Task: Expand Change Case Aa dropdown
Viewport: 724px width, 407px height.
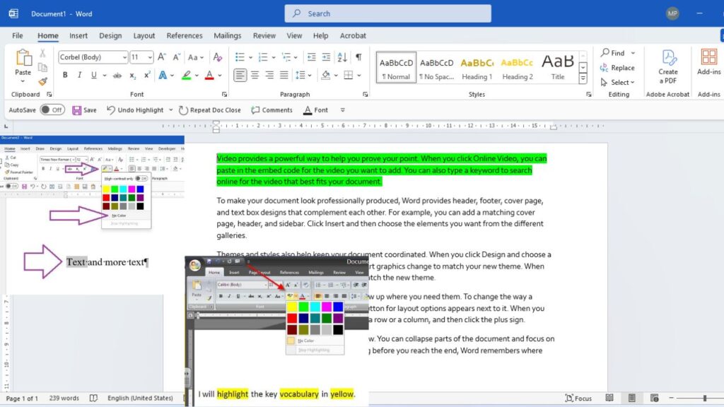Action: pyautogui.click(x=202, y=57)
